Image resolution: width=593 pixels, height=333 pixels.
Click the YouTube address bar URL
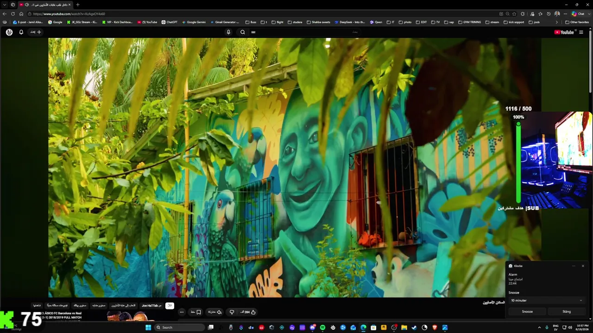click(69, 14)
